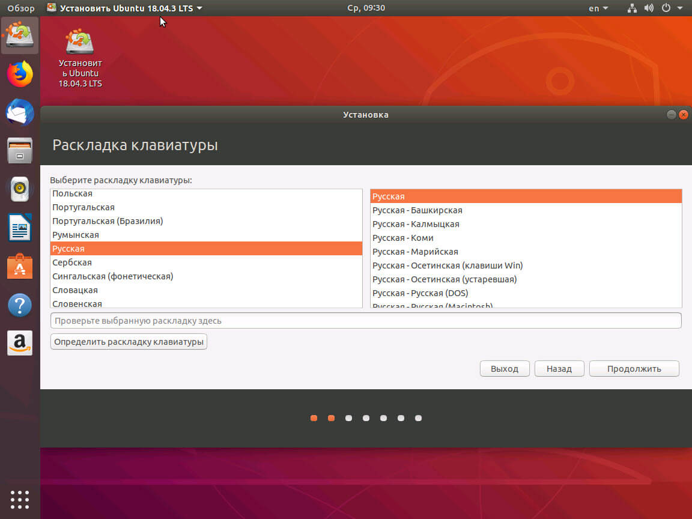This screenshot has height=519, width=692.
Task: Select Русская - Коми variant
Action: [526, 238]
